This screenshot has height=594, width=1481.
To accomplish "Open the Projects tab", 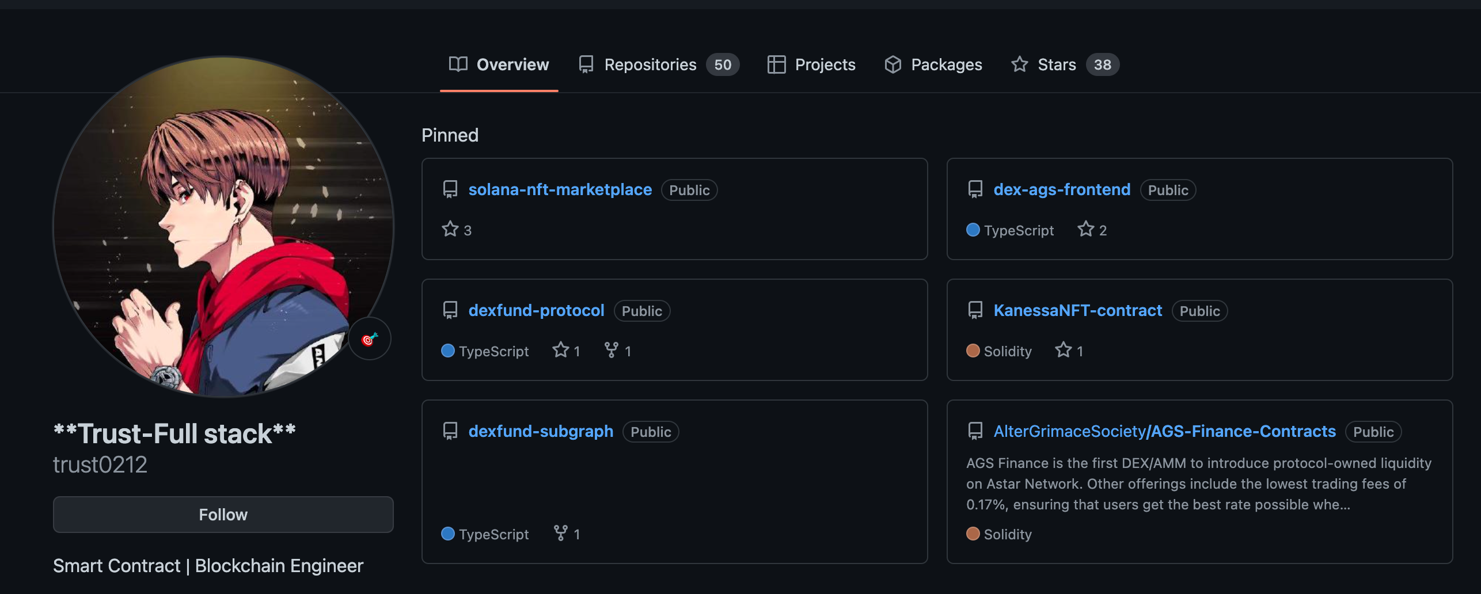I will point(811,64).
